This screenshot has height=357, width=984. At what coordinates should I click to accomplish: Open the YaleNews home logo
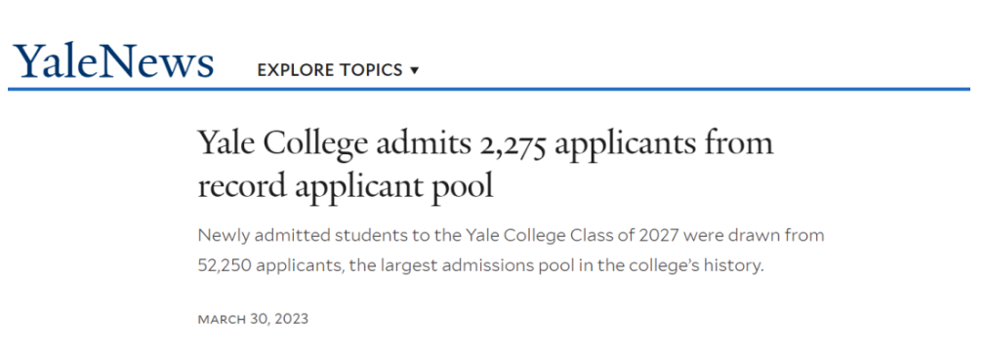(x=113, y=61)
